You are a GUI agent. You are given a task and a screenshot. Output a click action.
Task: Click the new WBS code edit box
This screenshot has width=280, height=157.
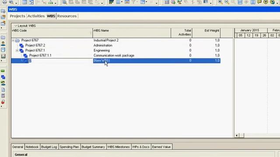click(60, 61)
